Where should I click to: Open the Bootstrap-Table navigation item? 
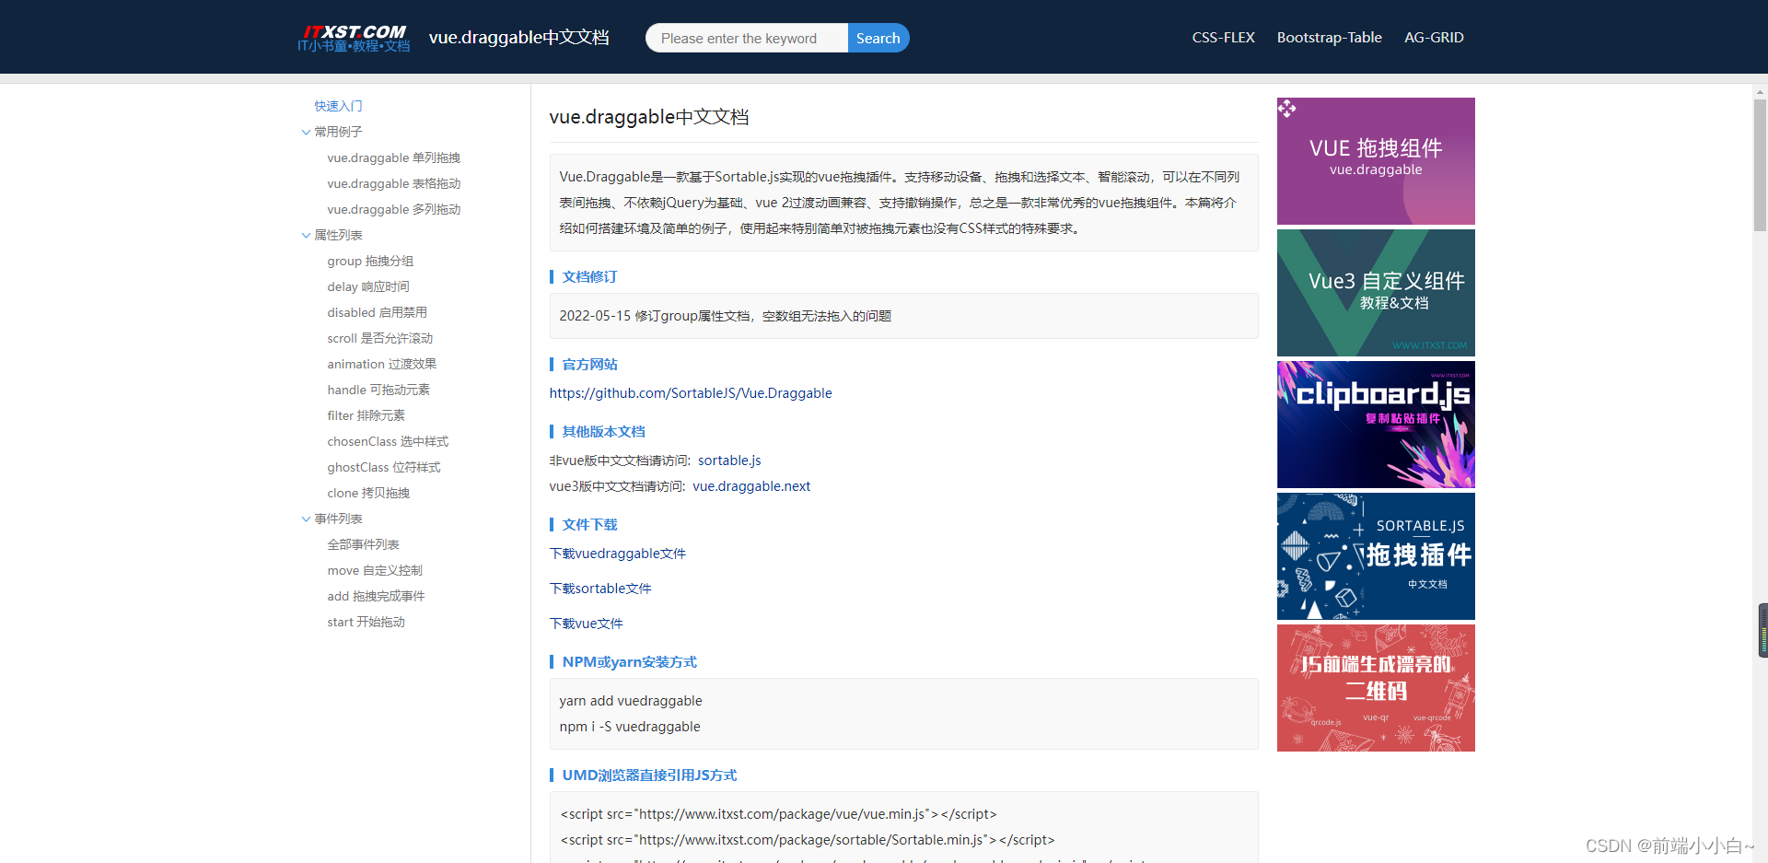coord(1329,38)
